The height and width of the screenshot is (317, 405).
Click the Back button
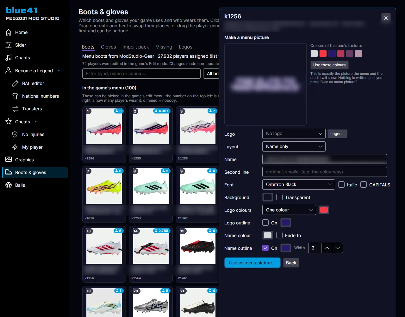[x=291, y=263]
